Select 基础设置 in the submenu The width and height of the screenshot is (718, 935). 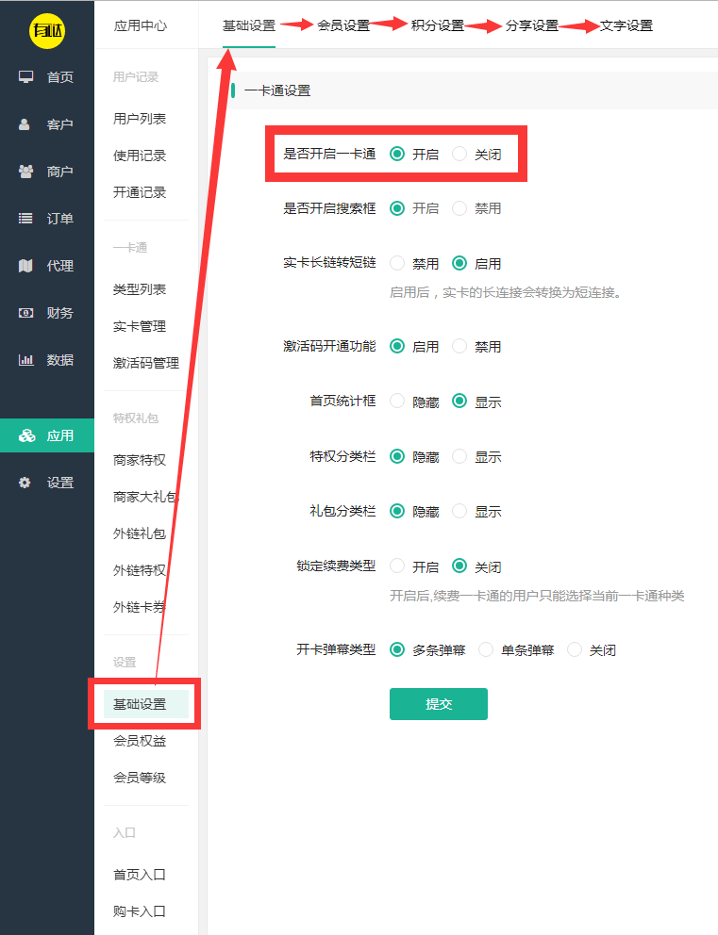[x=145, y=704]
